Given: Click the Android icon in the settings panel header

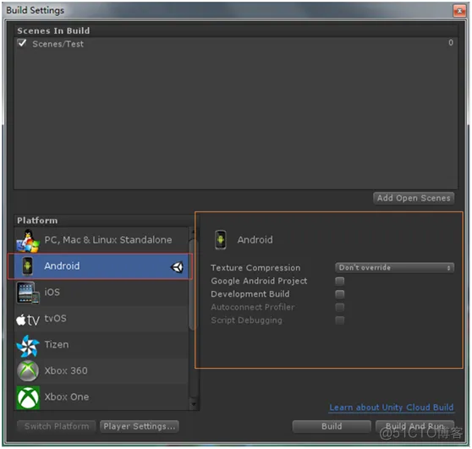Looking at the screenshot, I should point(220,239).
